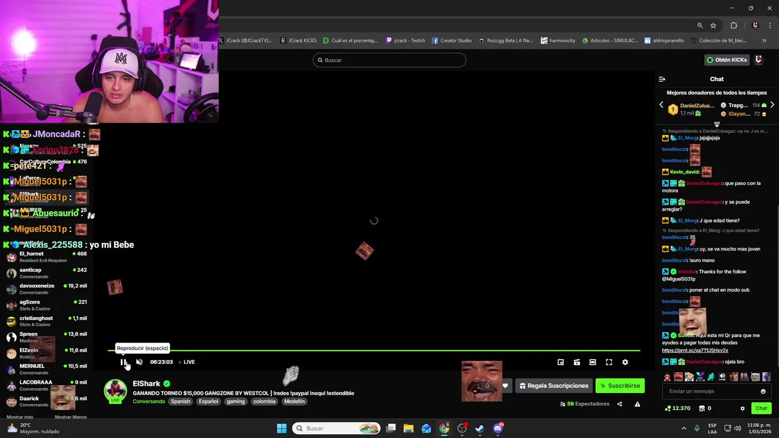Image resolution: width=779 pixels, height=438 pixels.
Task: Open El_hornet channel in the sidebar
Action: pos(47,257)
